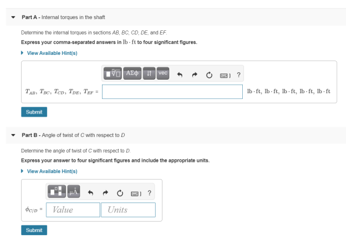Collapse the Part A section
Screen dimensions: 346x242
pos(13,17)
